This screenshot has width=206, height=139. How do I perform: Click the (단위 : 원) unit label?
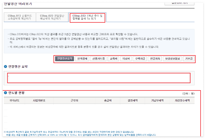pyautogui.click(x=188, y=94)
